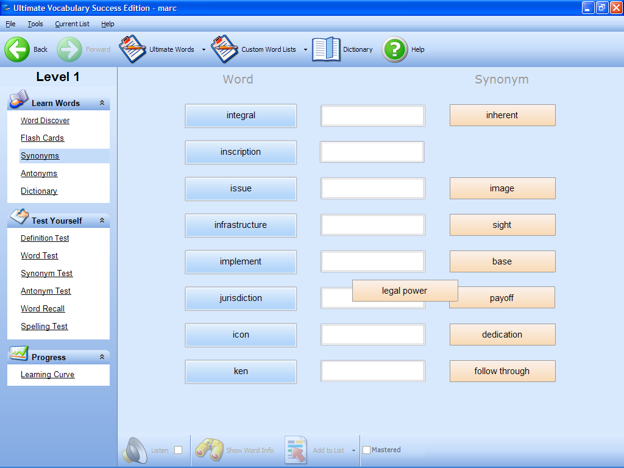Click empty answer slot beside ken
Viewport: 624px width, 468px height.
tap(373, 371)
